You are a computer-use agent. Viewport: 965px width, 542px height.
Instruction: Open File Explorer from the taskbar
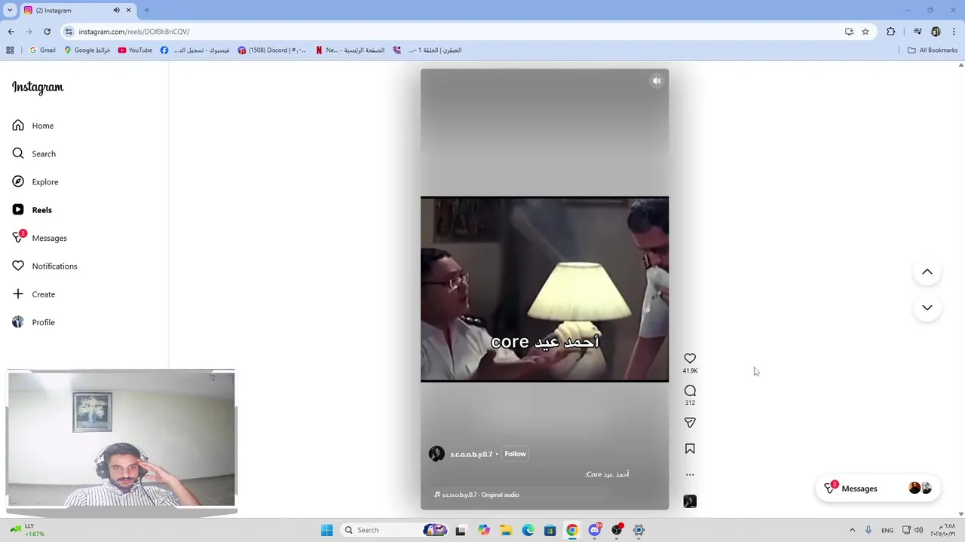(x=506, y=530)
